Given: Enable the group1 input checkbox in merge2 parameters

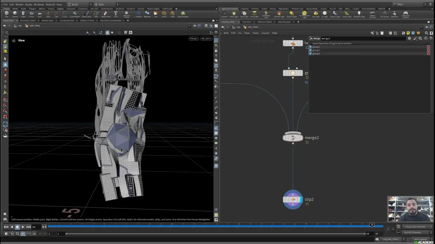Looking at the screenshot, I should [311, 47].
